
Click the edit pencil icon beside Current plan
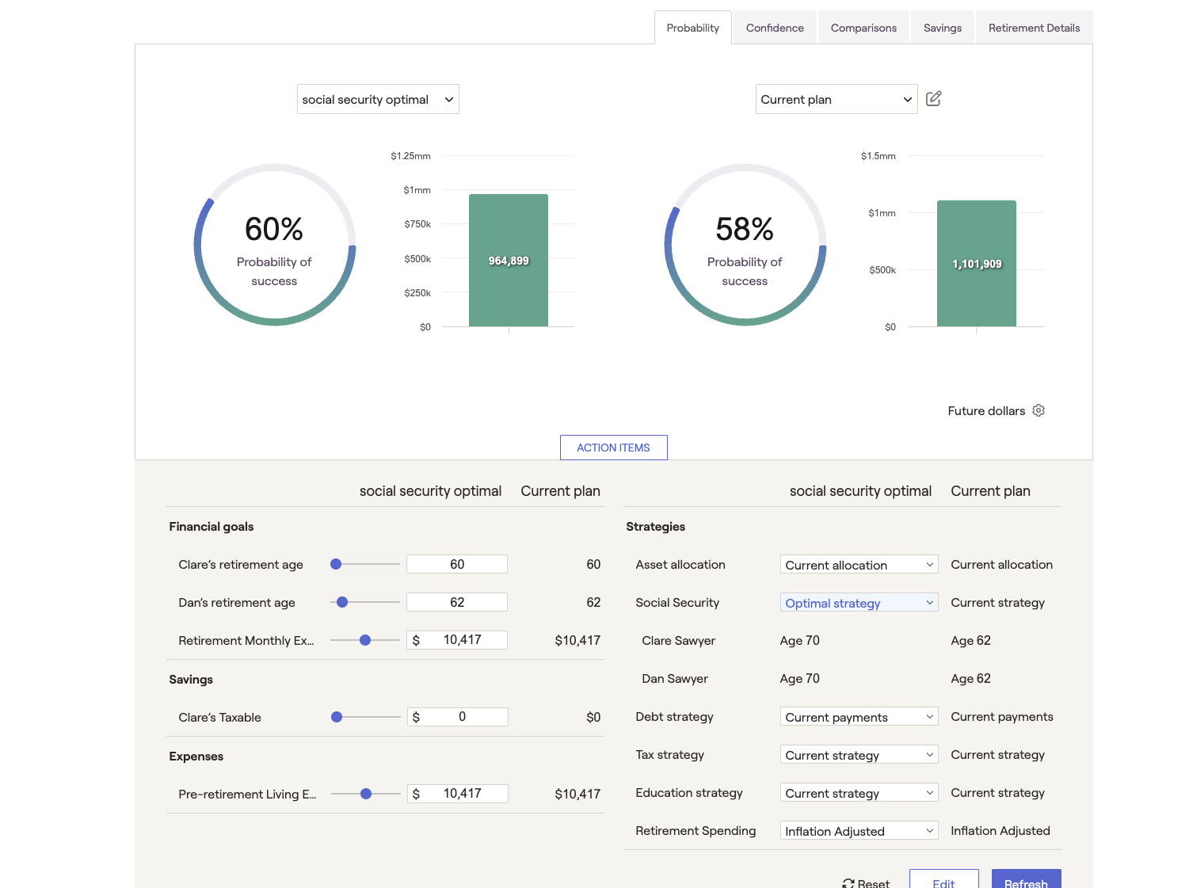[934, 98]
